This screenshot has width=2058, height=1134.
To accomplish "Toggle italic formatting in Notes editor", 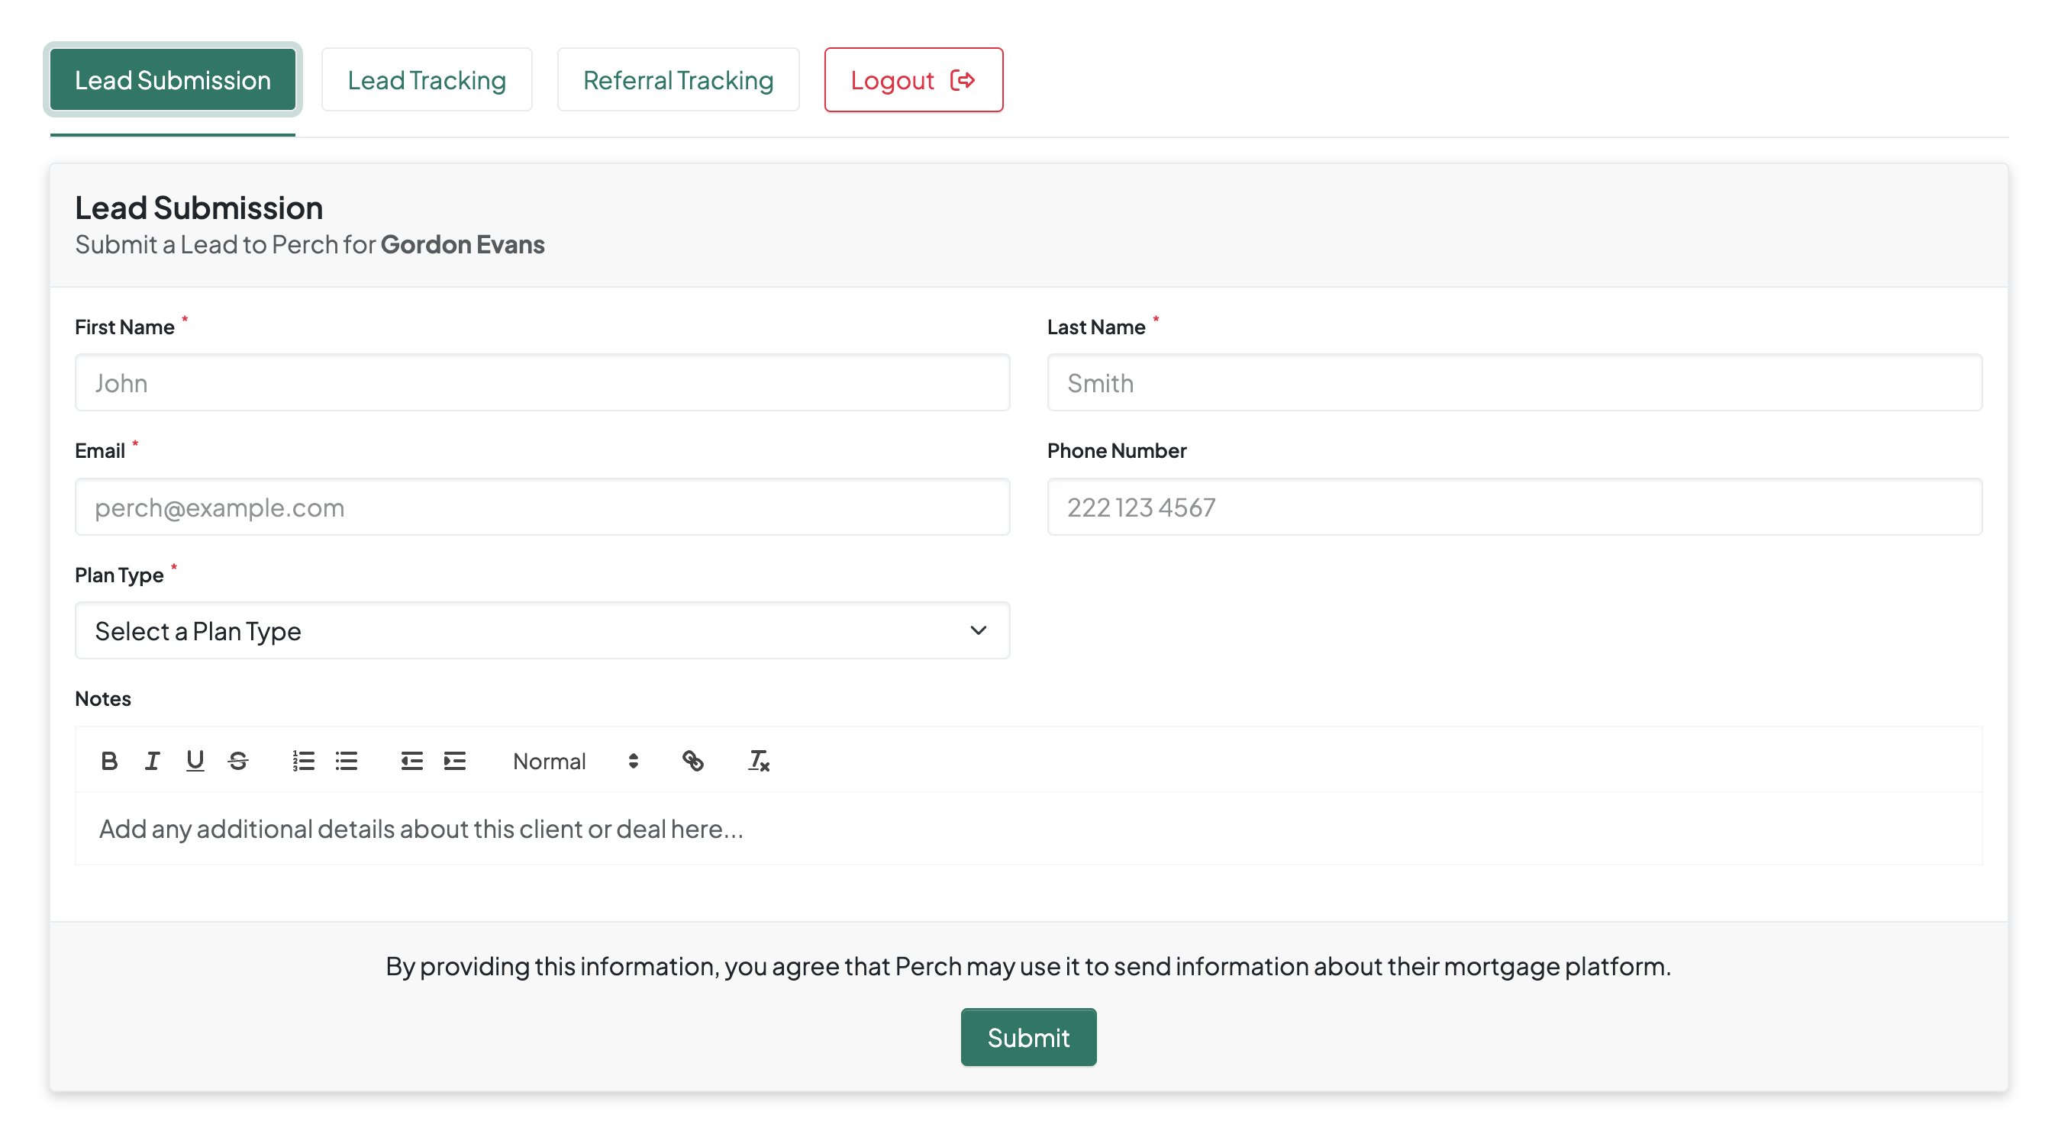I will [x=152, y=760].
